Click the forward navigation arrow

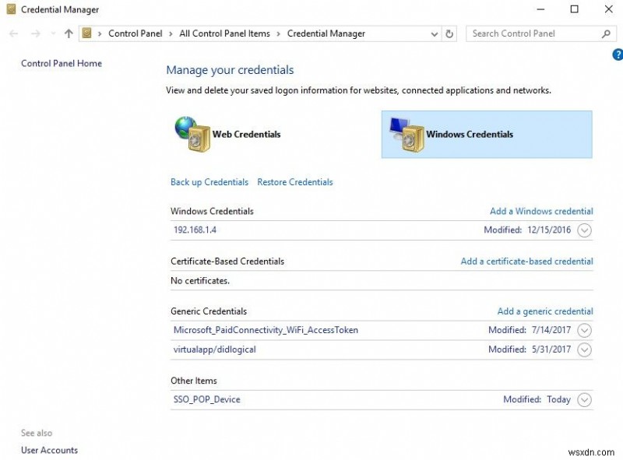pos(36,33)
